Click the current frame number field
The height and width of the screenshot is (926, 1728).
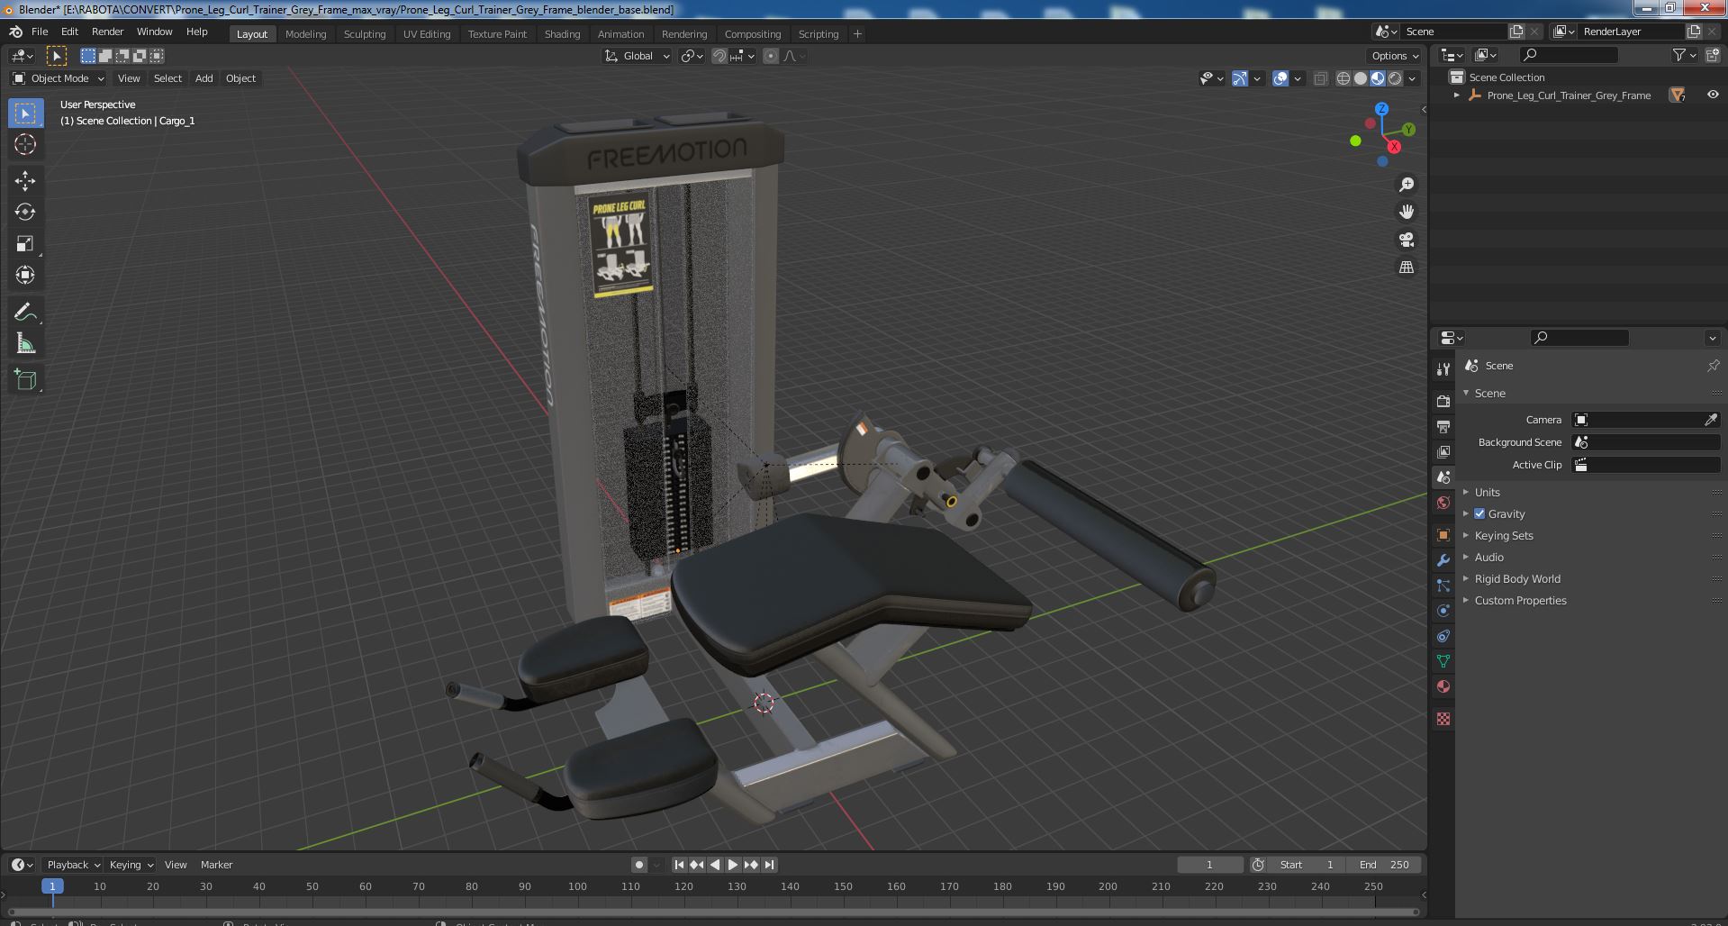1209,865
